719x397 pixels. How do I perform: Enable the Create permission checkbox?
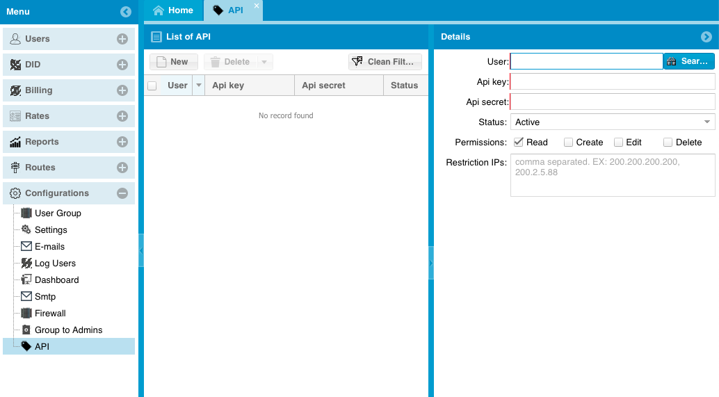click(x=568, y=142)
